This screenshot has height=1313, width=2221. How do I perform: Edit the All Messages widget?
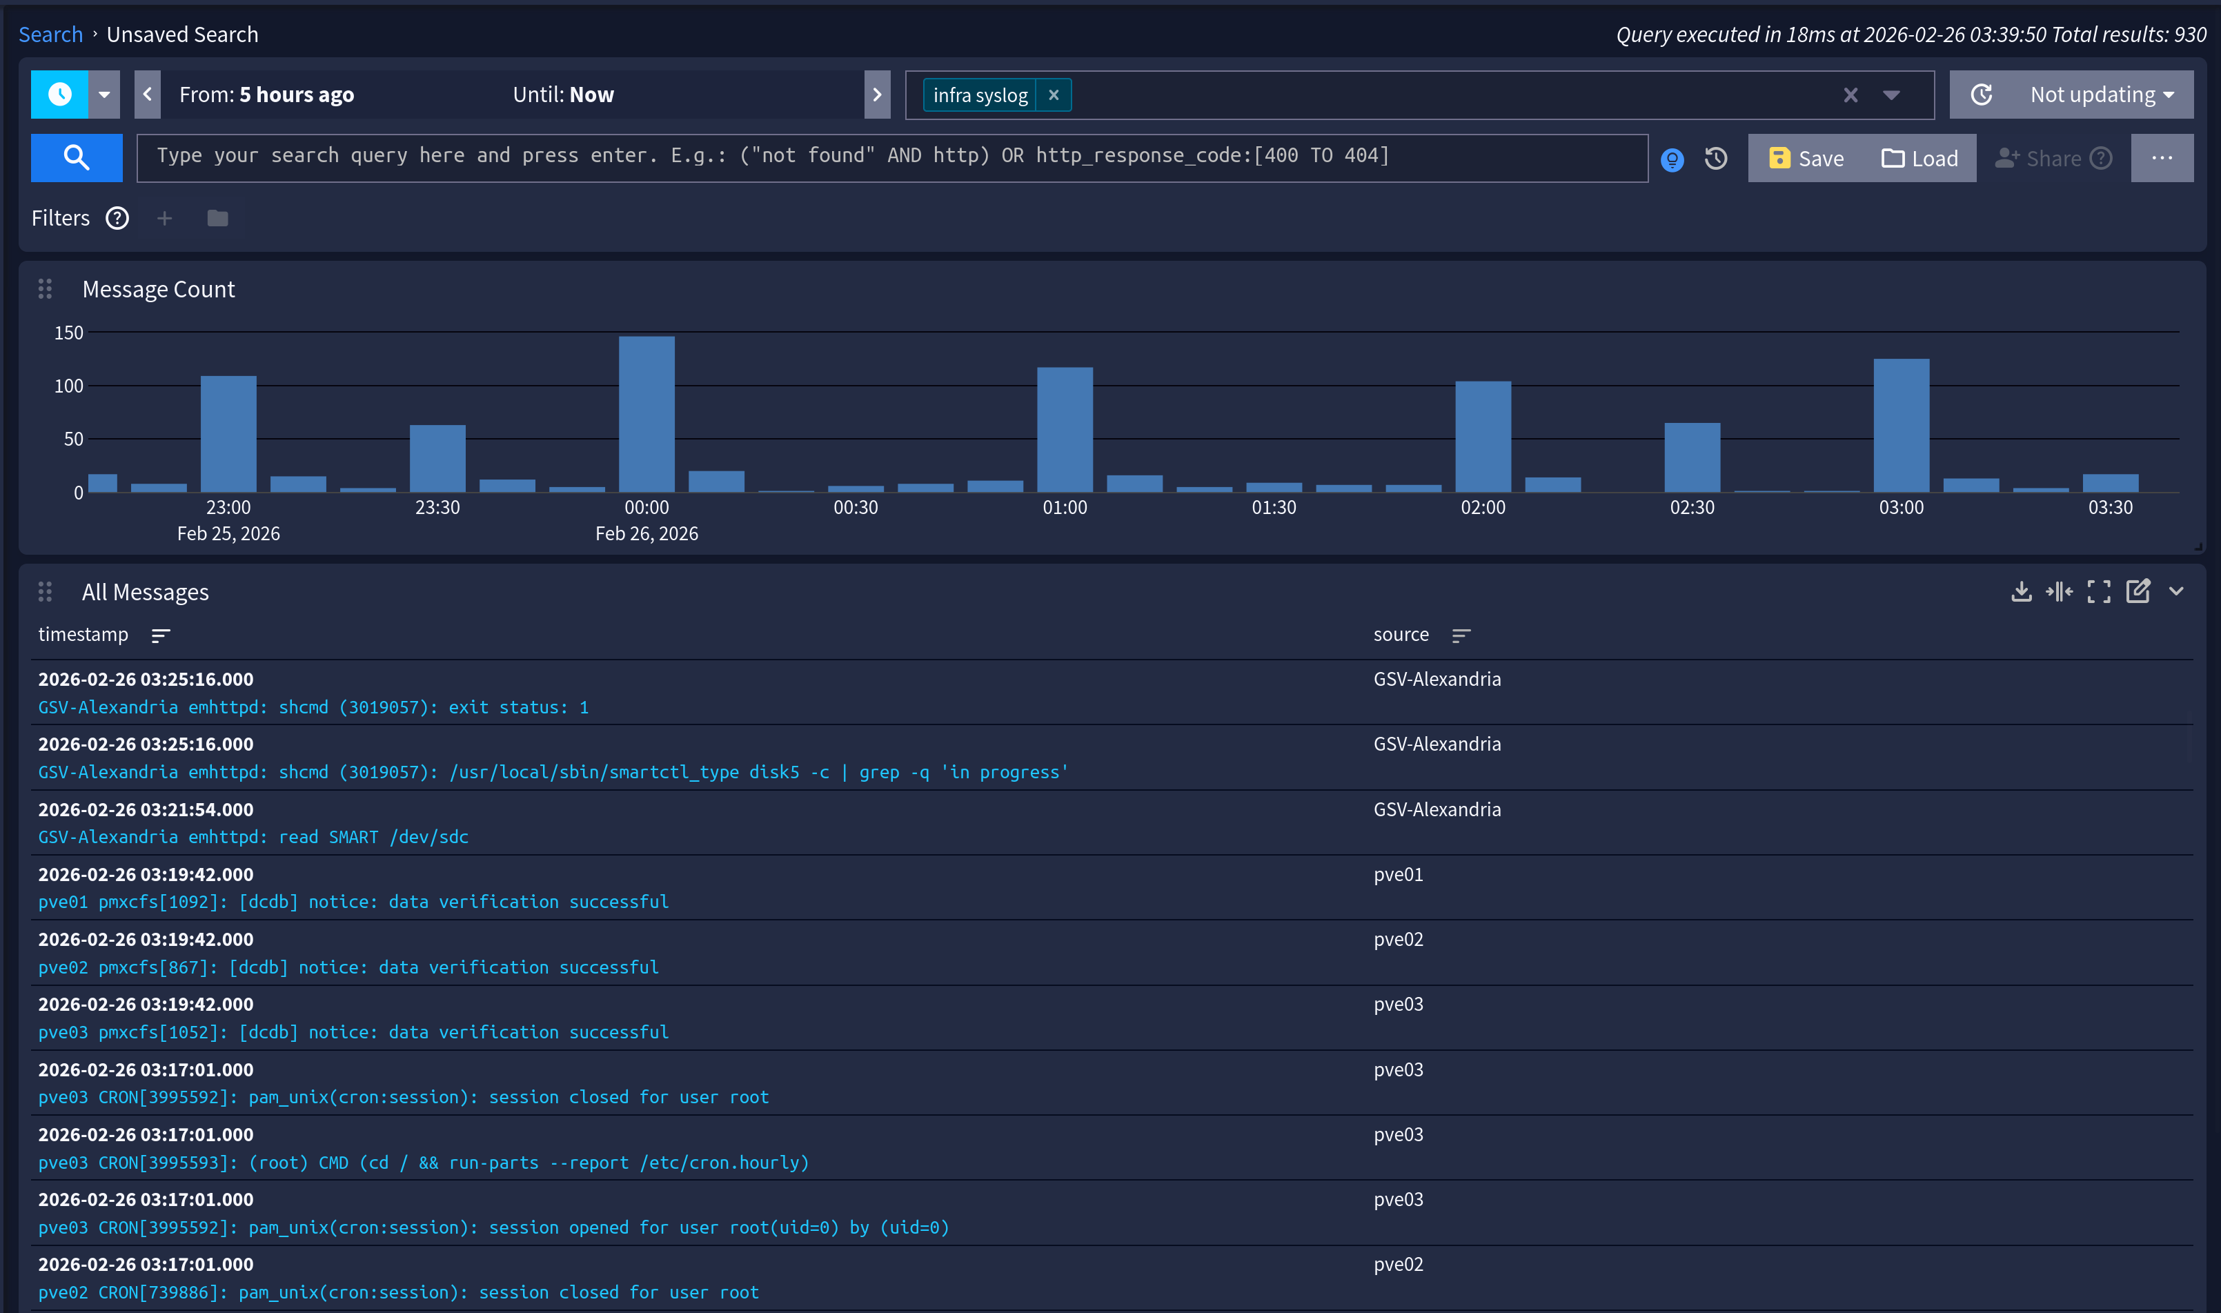coord(2139,591)
